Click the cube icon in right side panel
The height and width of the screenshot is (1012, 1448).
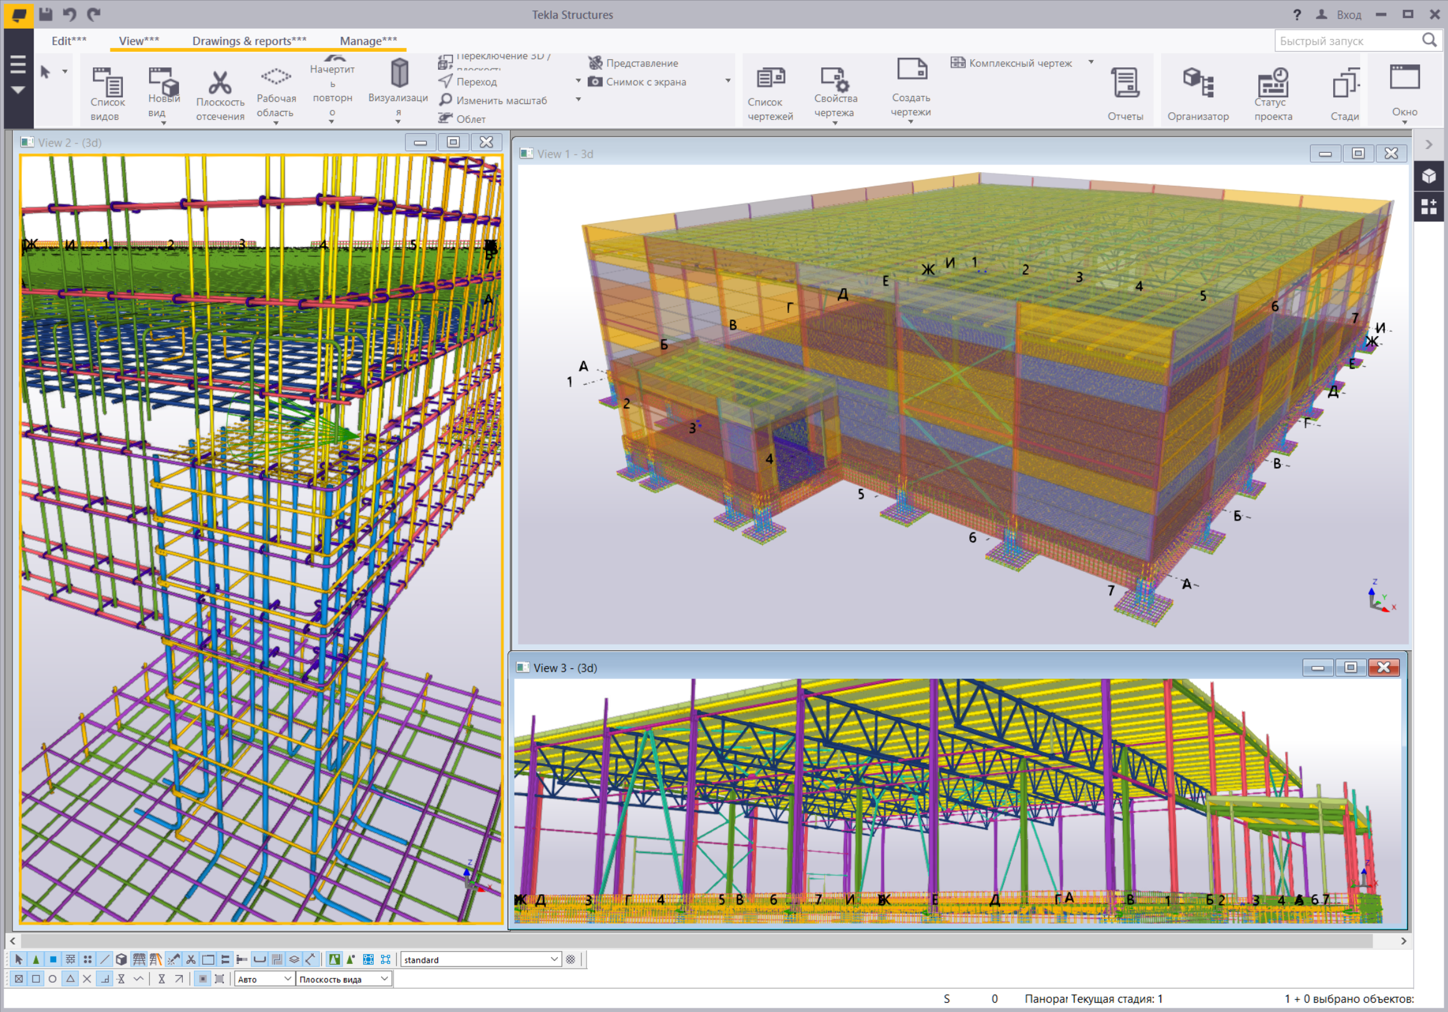(x=1429, y=176)
